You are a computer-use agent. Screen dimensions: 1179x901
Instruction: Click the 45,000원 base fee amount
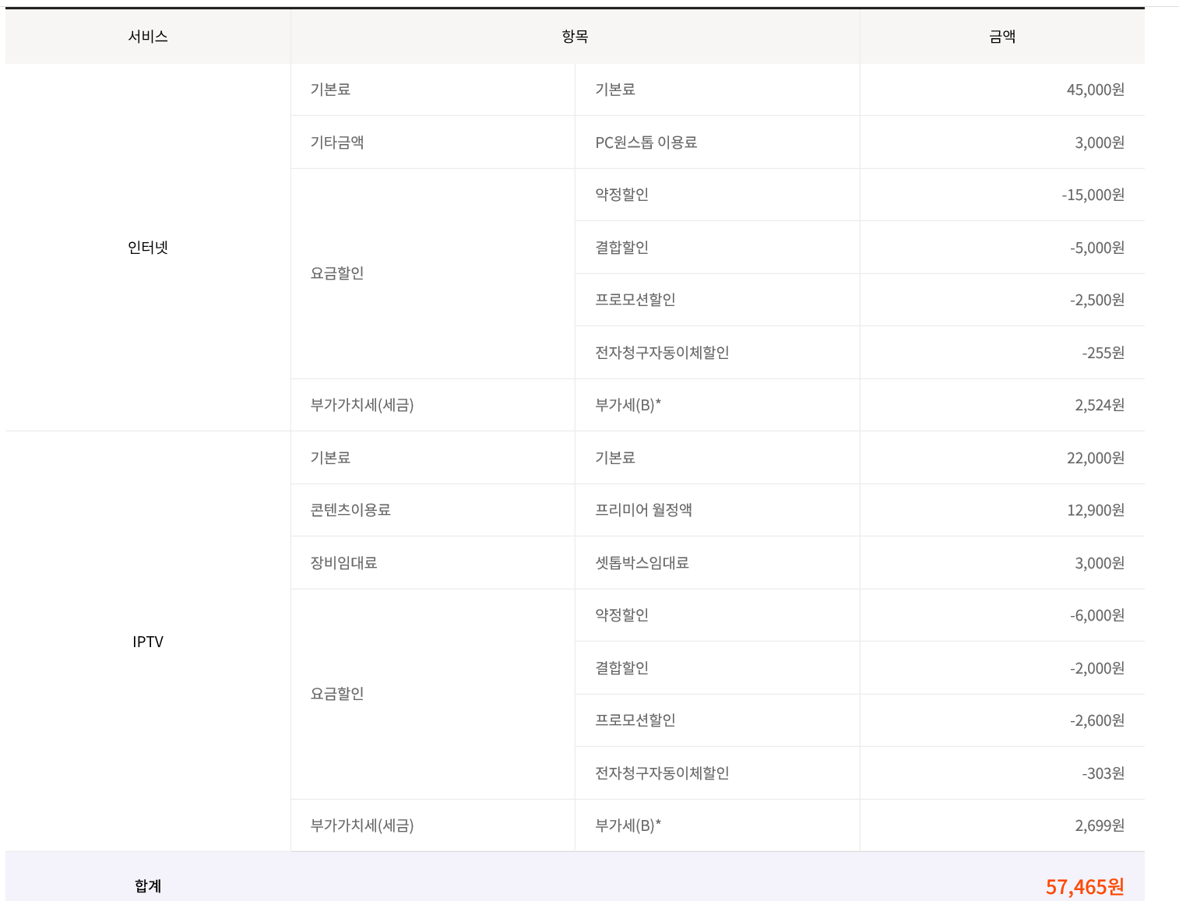pyautogui.click(x=1095, y=90)
